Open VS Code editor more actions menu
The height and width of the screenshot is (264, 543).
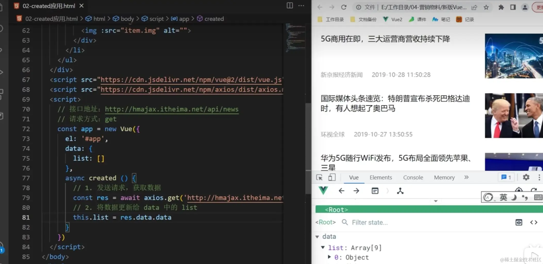click(x=301, y=6)
